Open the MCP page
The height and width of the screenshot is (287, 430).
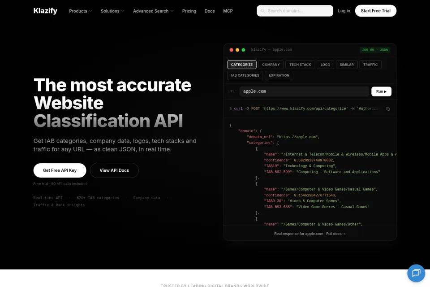coord(228,11)
